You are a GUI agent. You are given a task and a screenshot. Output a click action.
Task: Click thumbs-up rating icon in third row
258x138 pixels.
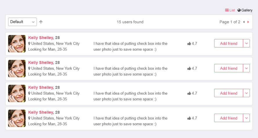(189, 93)
